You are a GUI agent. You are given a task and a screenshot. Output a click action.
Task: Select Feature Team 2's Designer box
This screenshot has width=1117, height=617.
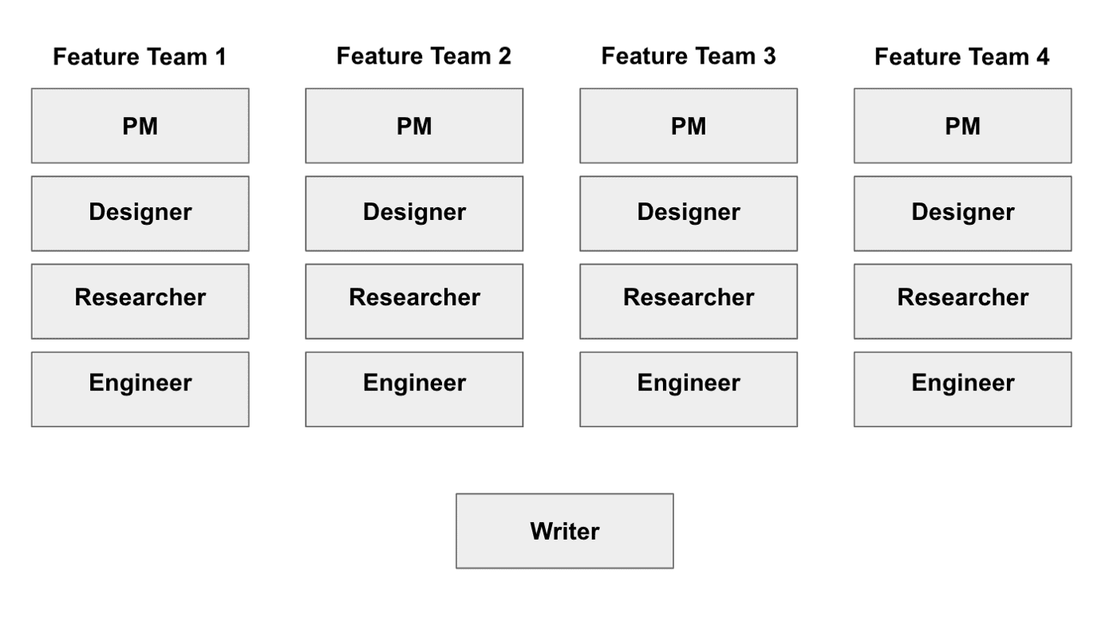[x=414, y=213]
